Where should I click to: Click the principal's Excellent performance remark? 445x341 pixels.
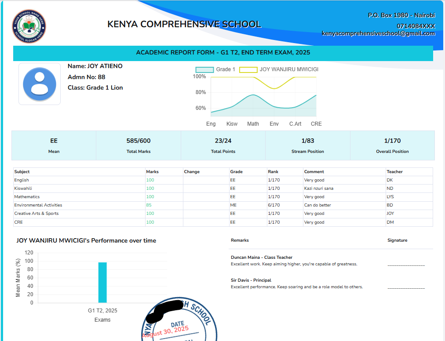click(297, 287)
